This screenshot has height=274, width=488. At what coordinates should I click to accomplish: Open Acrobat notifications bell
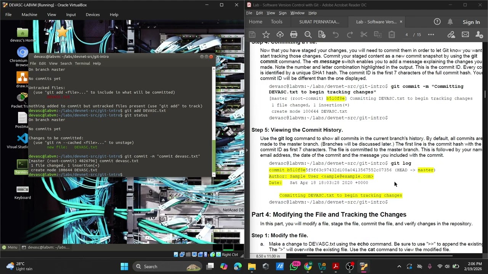pos(450,22)
